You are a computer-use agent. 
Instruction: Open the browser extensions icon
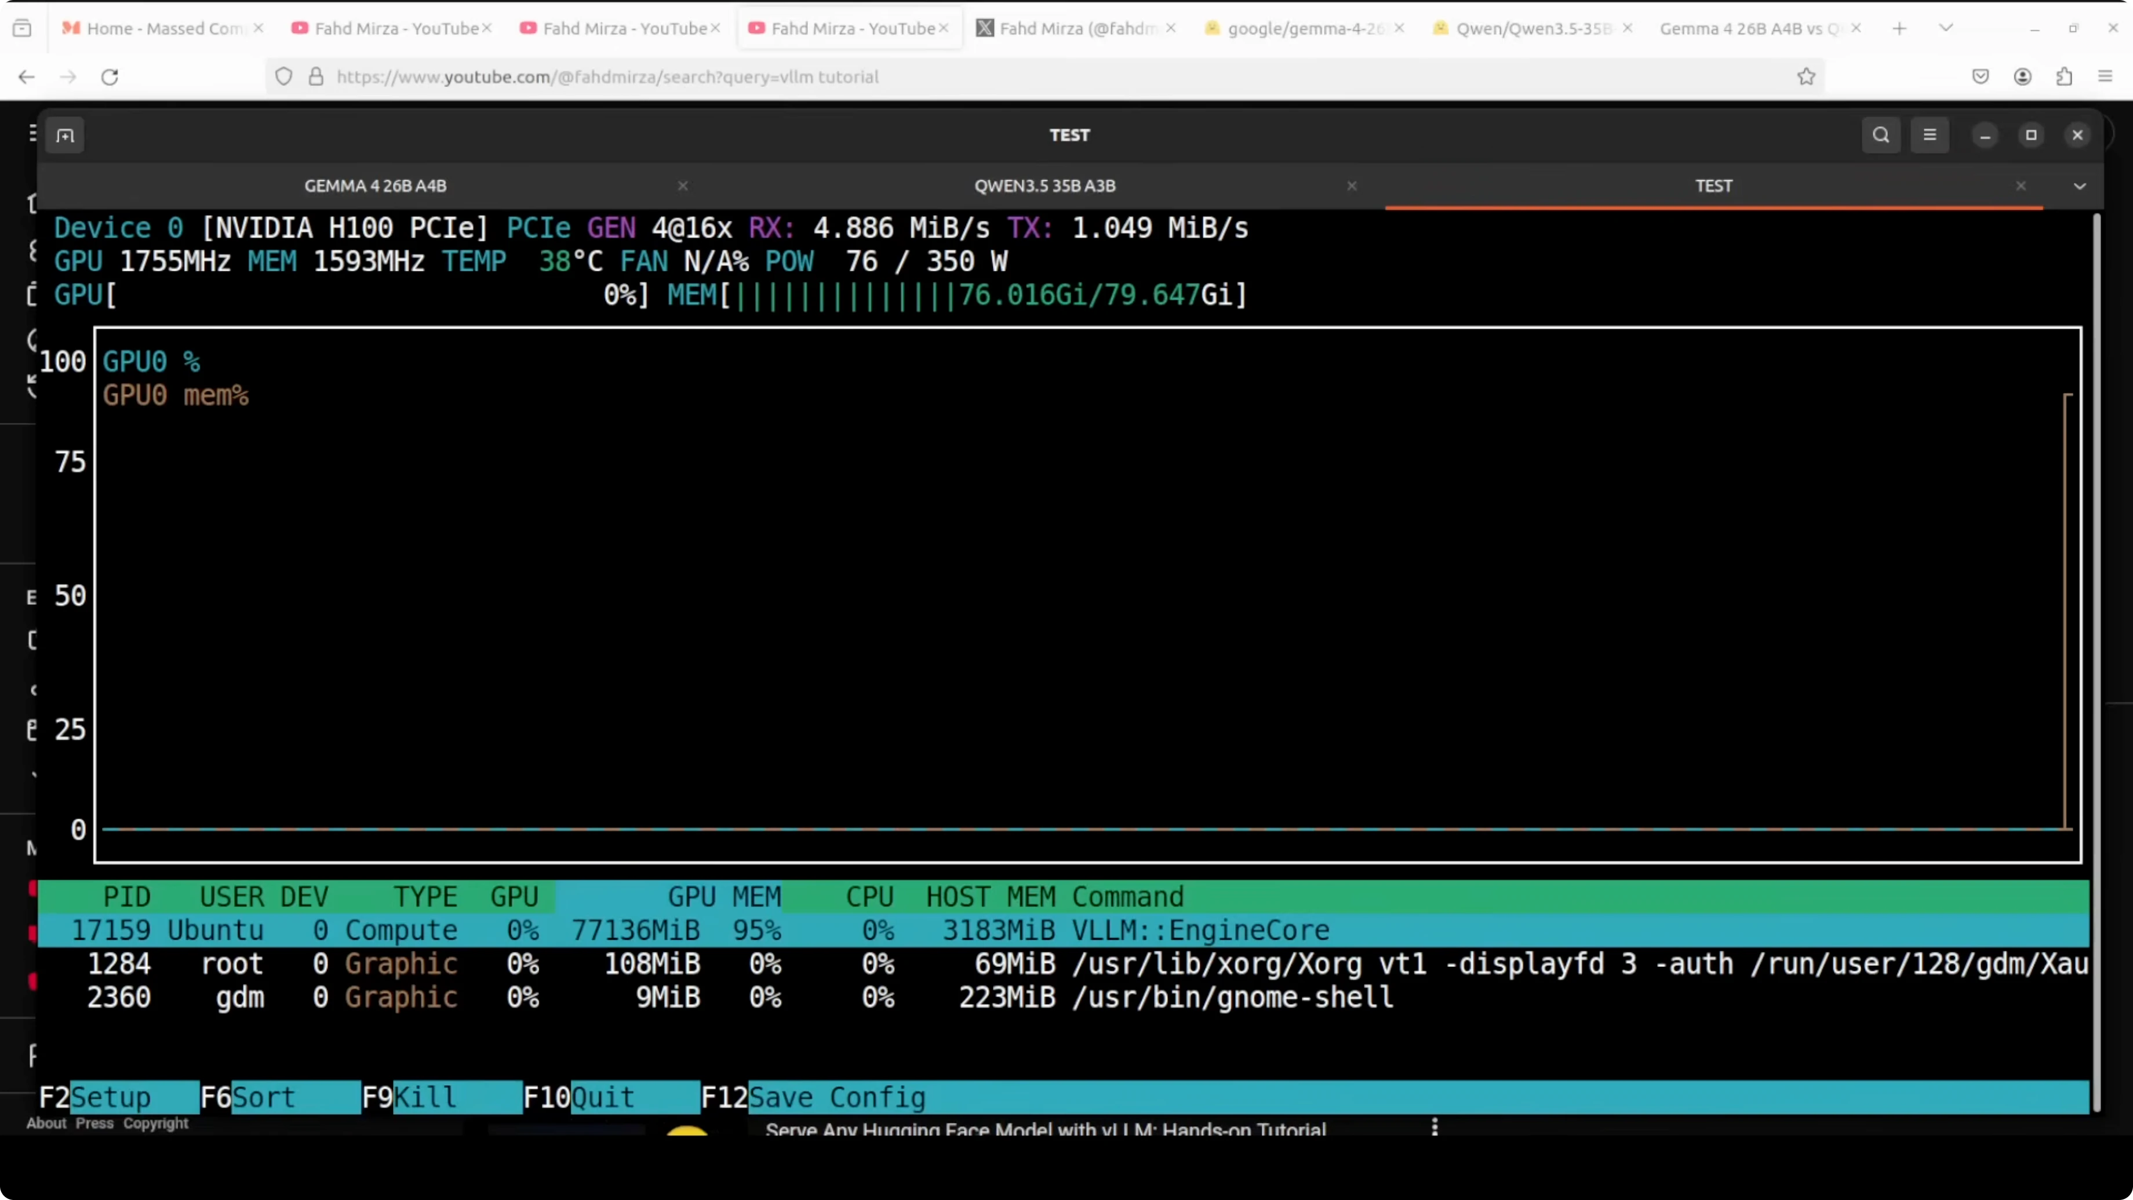click(x=2064, y=77)
